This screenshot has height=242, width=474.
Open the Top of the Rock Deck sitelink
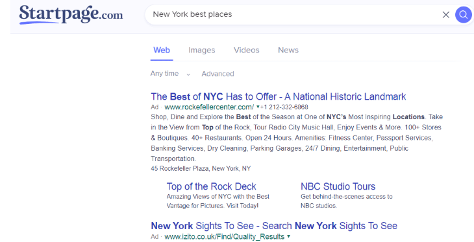[211, 186]
